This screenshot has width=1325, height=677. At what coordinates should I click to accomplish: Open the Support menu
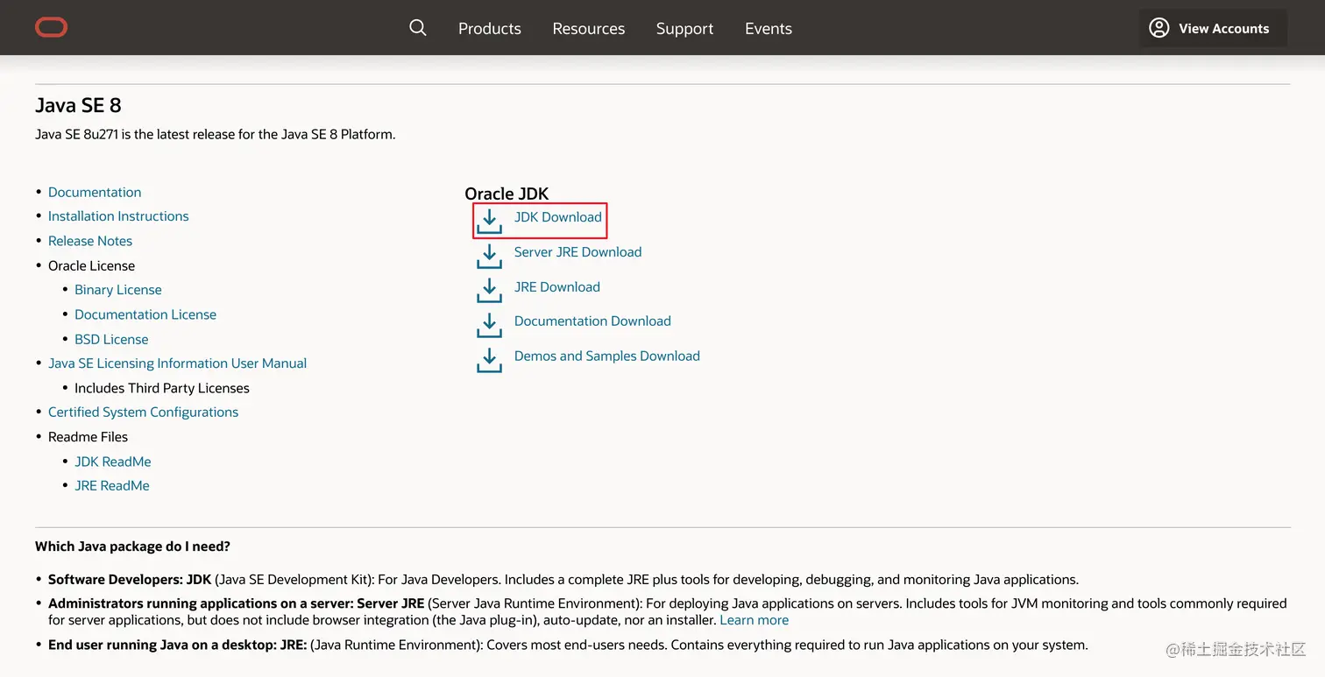click(x=684, y=28)
